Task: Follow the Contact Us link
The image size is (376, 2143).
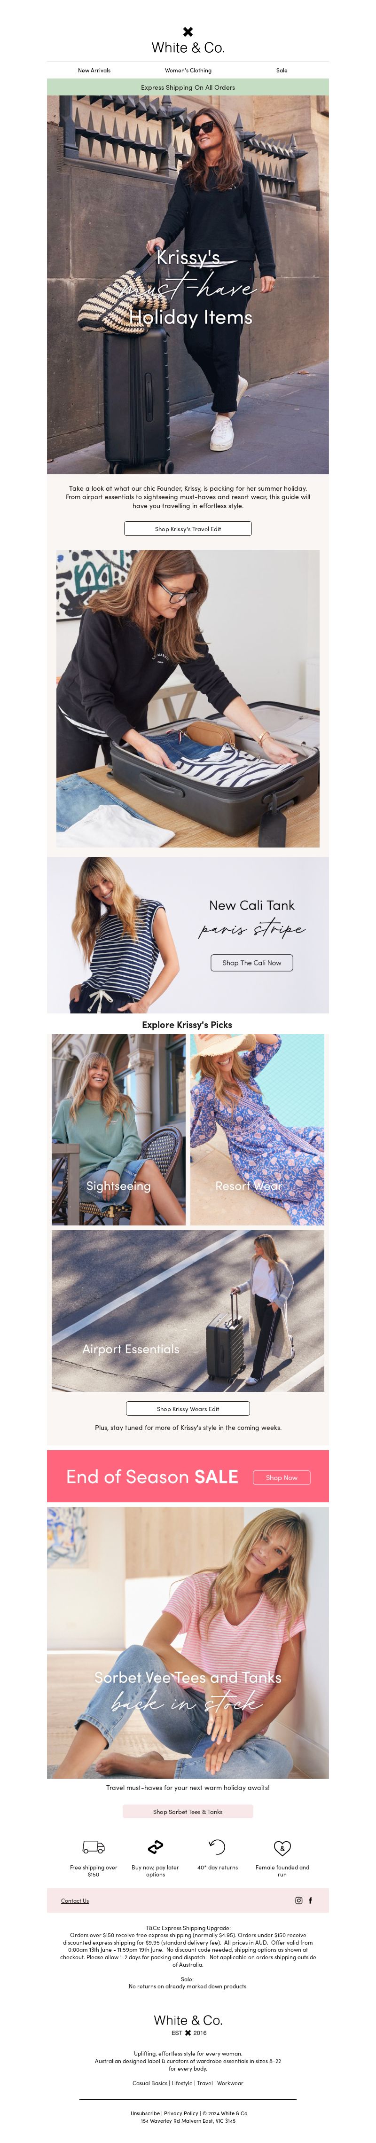Action: pos(75,1900)
